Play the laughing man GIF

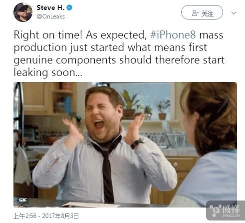125,144
